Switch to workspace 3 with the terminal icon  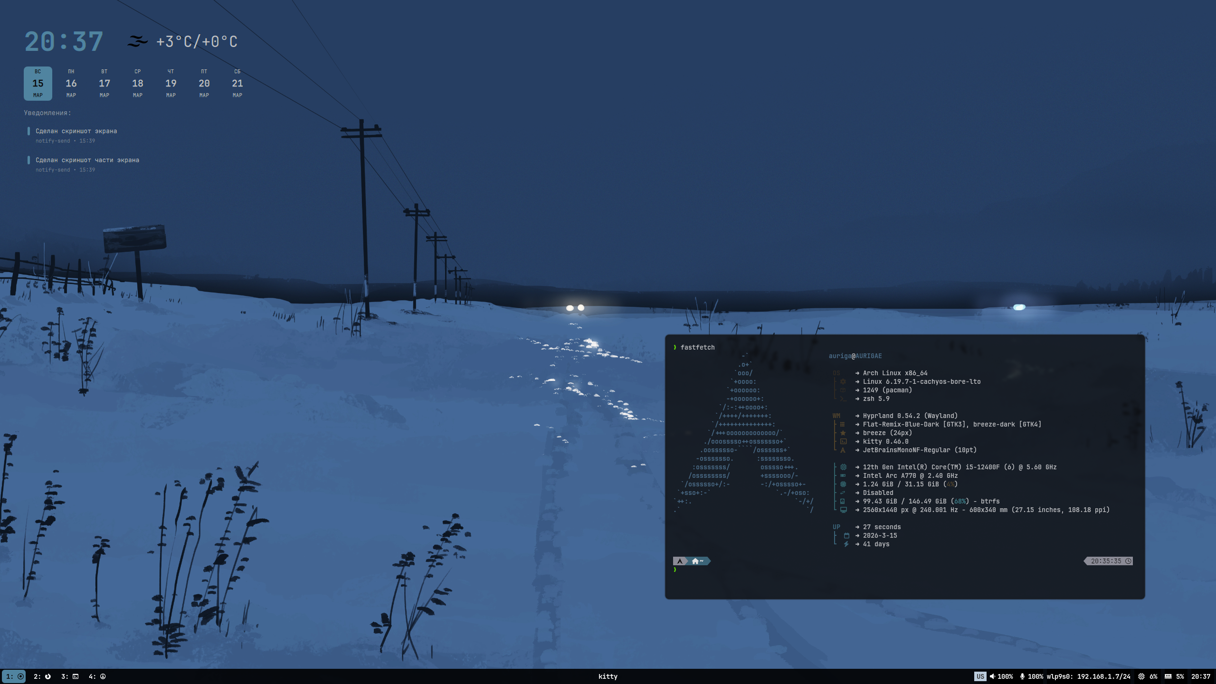[70, 676]
